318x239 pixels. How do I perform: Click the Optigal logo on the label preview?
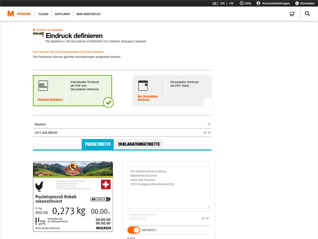click(x=73, y=169)
